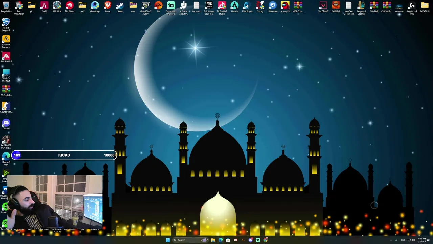433x244 pixels.
Task: Open the 'www' folder icon
Action: (x=133, y=7)
